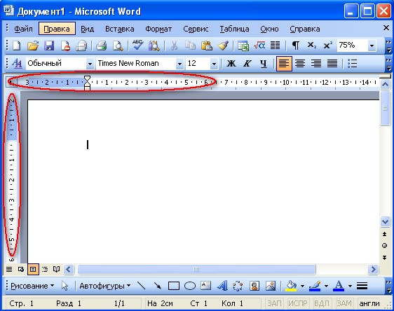394x311 pixels.
Task: Select the Rectangle shape tool
Action: (x=174, y=286)
